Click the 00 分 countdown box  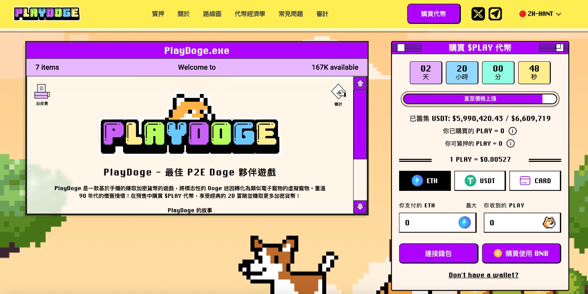coord(498,73)
